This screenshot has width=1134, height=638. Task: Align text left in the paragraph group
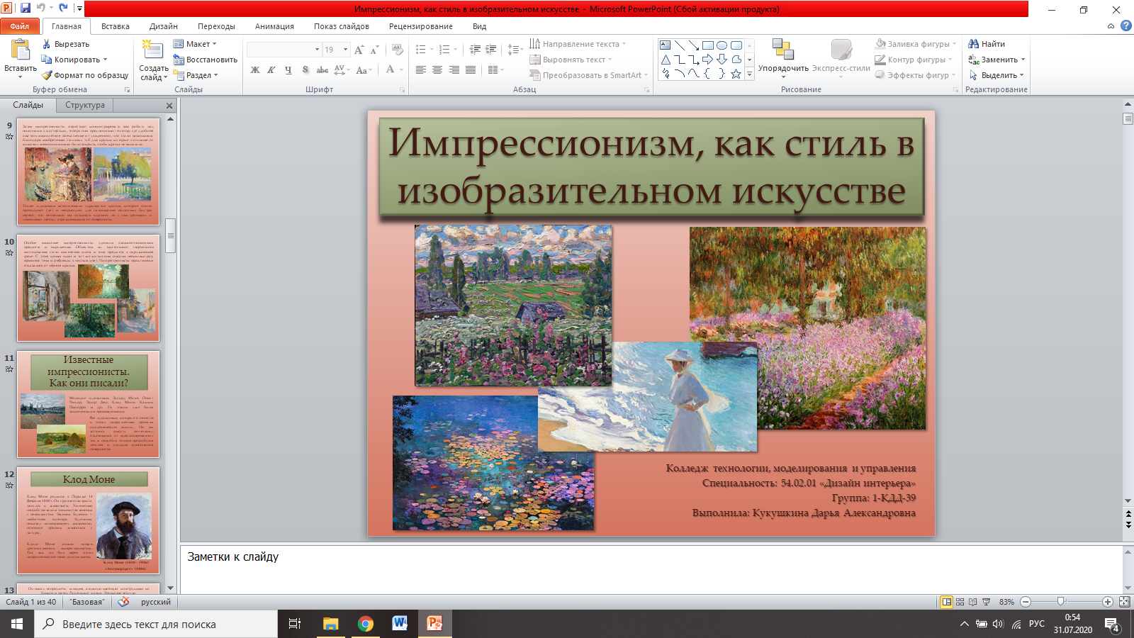click(420, 69)
